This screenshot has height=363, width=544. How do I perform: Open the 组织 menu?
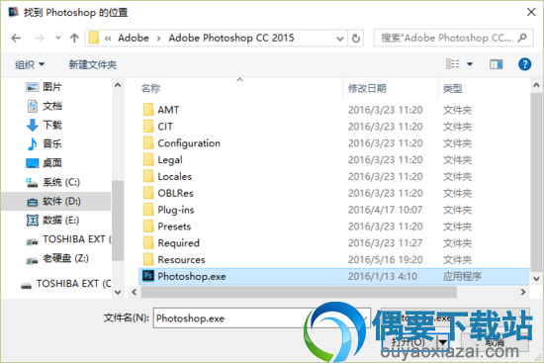tap(30, 64)
